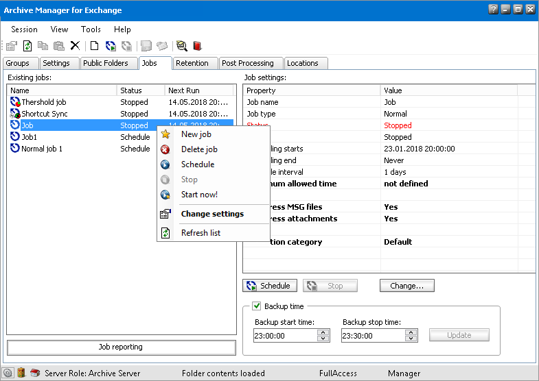
Task: Decrease the Backup stop time spinner
Action: (411, 339)
